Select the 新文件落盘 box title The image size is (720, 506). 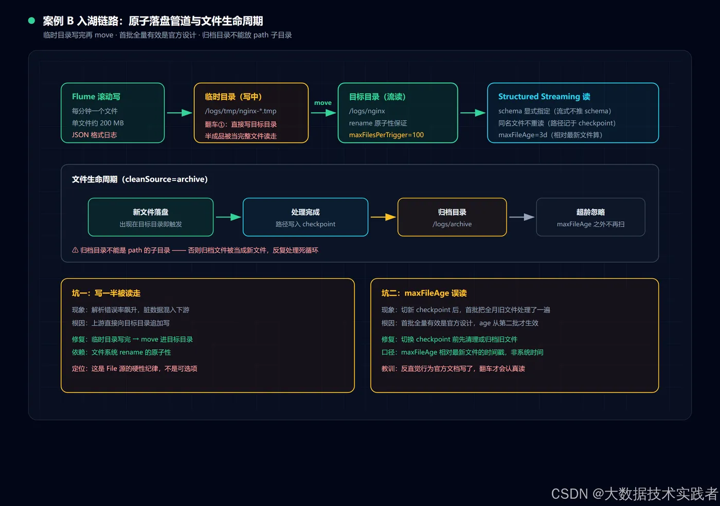(x=151, y=212)
